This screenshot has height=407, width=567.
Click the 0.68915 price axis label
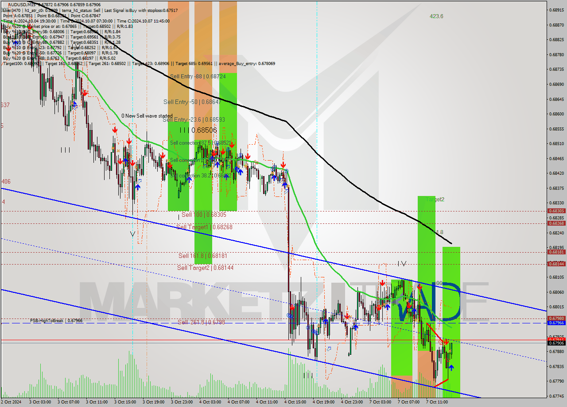point(556,10)
